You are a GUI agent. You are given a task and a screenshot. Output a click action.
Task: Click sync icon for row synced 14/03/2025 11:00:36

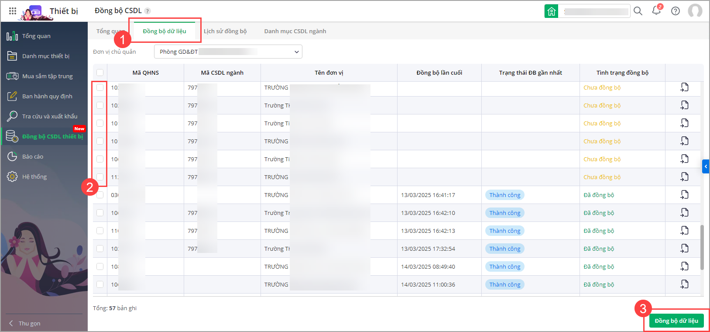(x=684, y=284)
